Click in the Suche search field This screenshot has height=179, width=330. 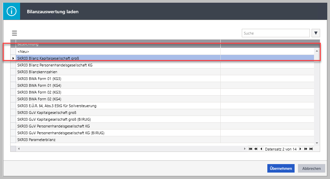tap(275, 33)
